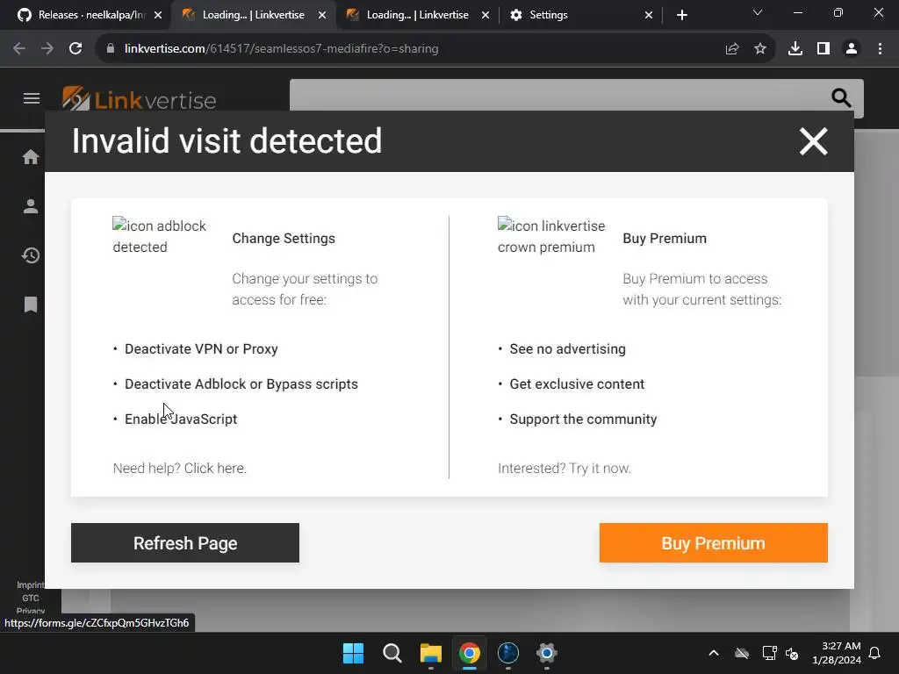This screenshot has width=899, height=674.
Task: Open the 'Need help? Click here.' link
Action: pyautogui.click(x=179, y=469)
